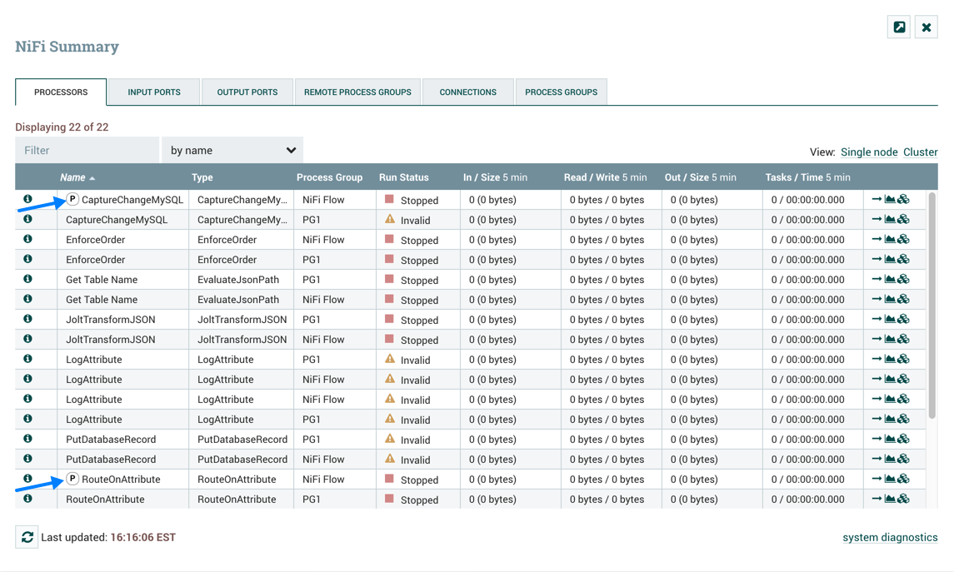Select Single node view

pyautogui.click(x=869, y=152)
